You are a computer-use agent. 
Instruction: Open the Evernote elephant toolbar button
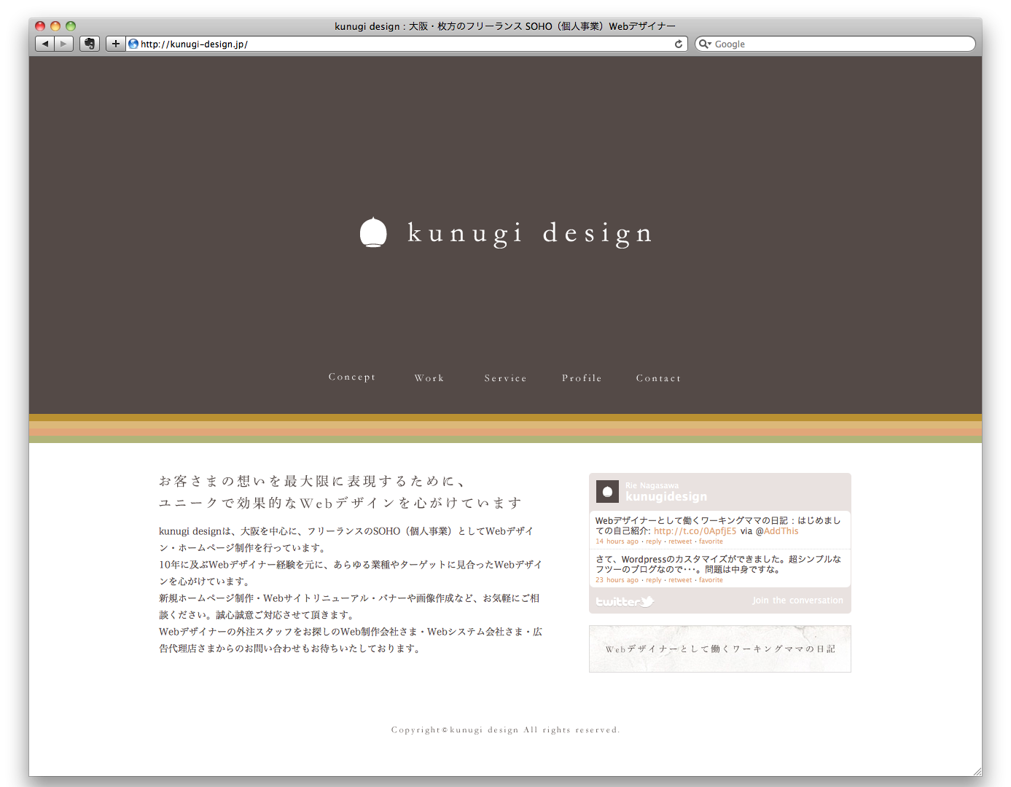[90, 44]
